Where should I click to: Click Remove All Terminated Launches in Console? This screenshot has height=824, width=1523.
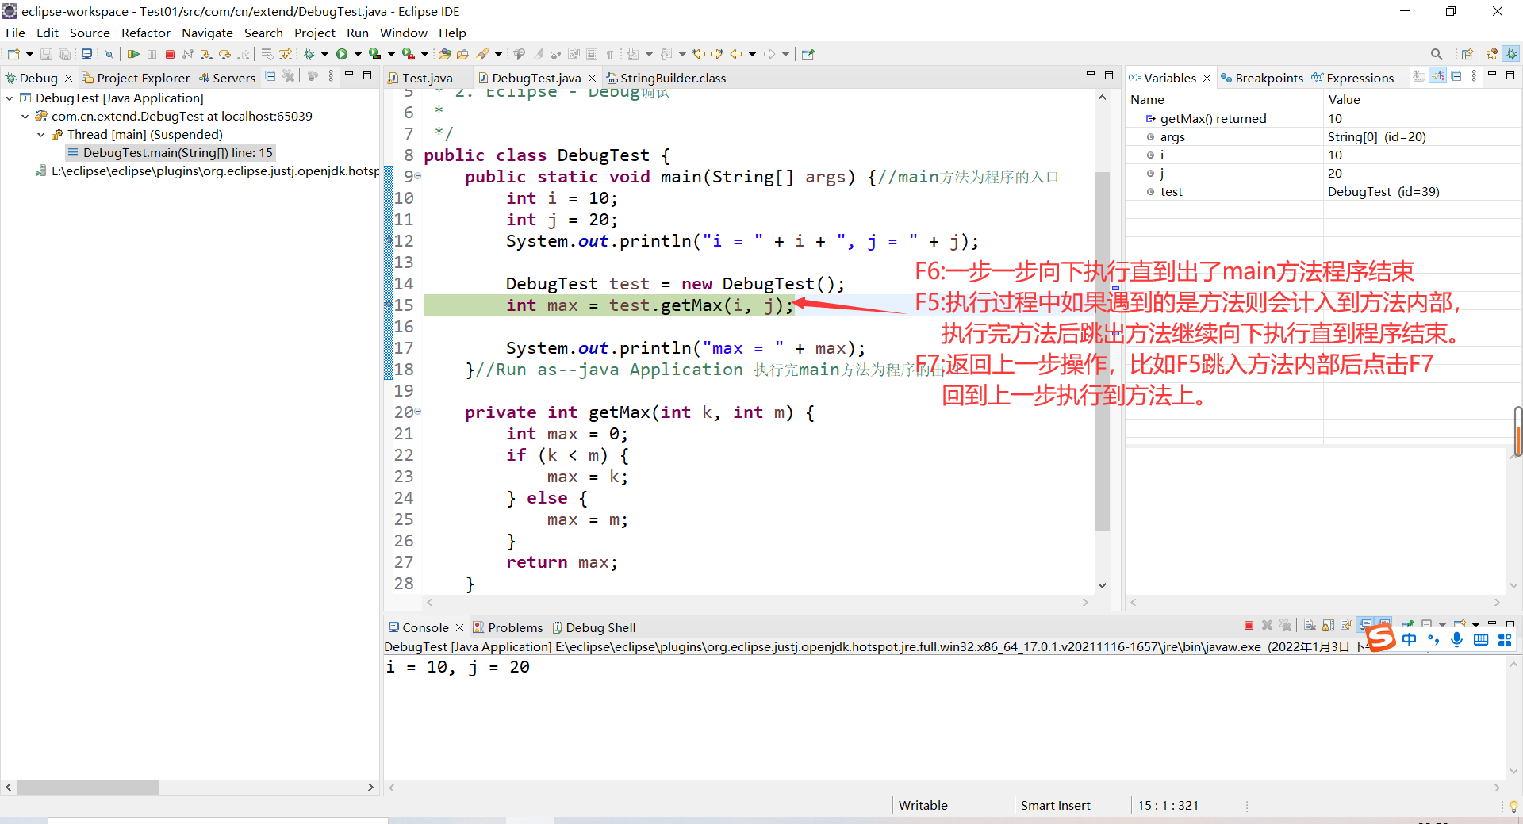click(1285, 626)
